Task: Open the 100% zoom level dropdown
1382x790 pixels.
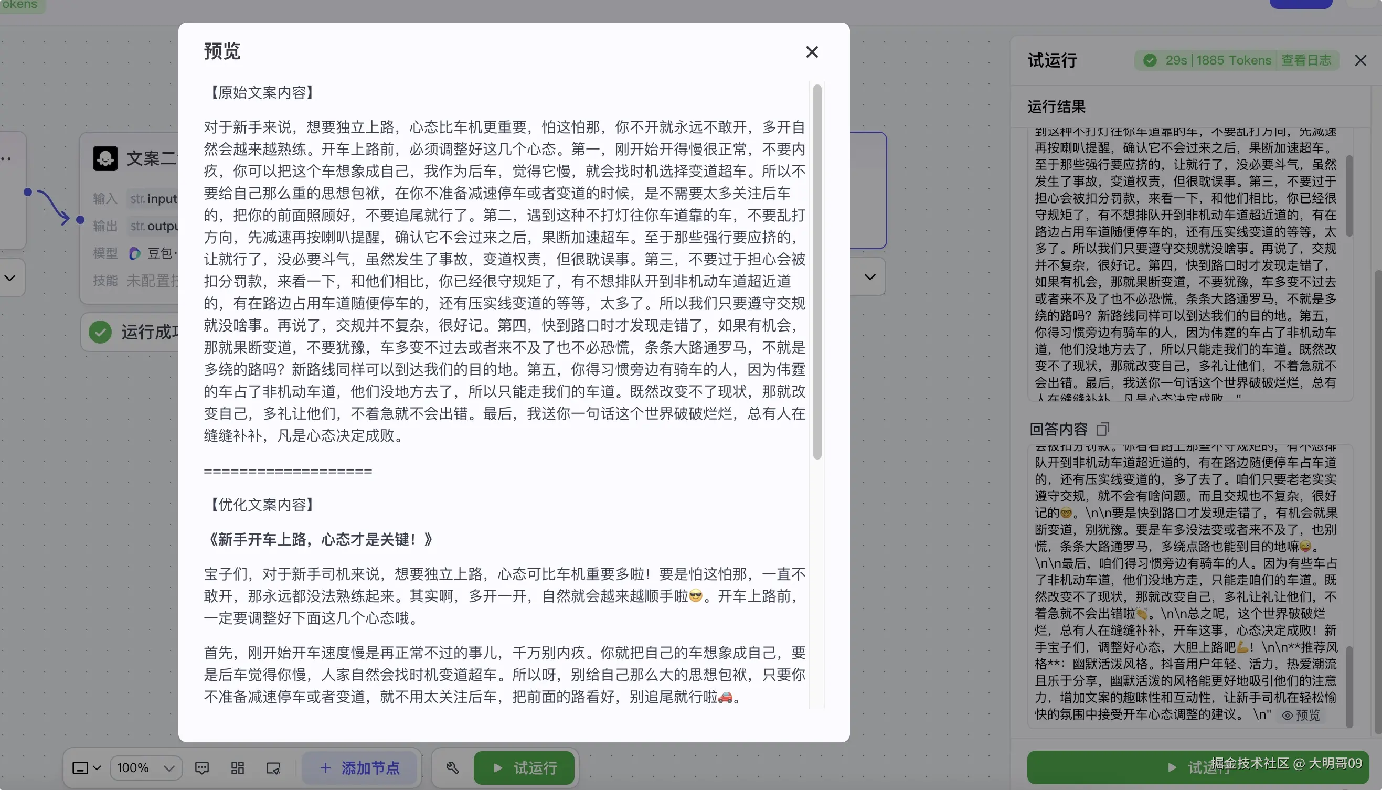Action: (x=145, y=768)
